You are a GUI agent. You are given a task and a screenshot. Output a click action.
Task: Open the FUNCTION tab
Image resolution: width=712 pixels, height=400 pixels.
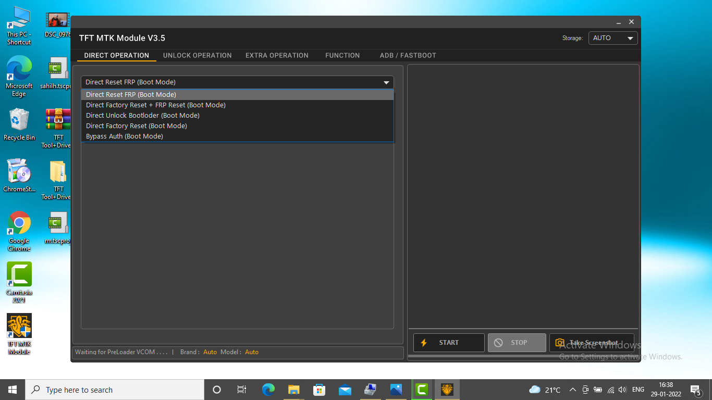[x=342, y=55]
